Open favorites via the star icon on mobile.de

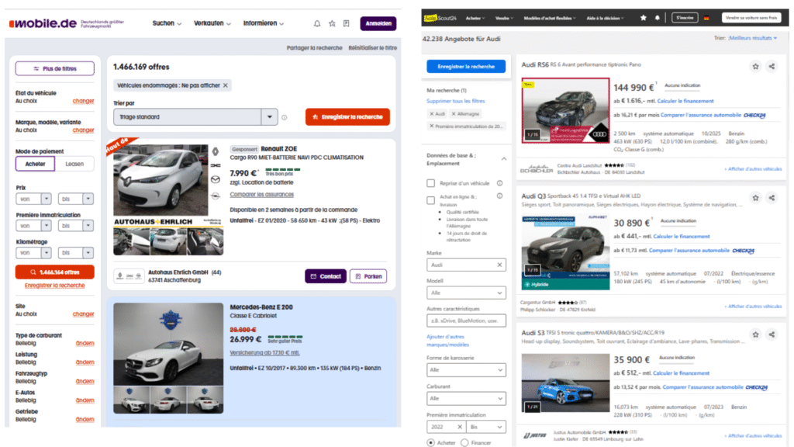click(x=332, y=23)
